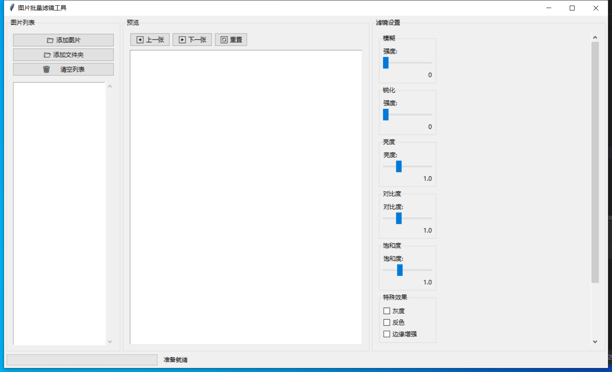Click the 亮度 brightness slider handle
The width and height of the screenshot is (612, 372).
coord(399,166)
